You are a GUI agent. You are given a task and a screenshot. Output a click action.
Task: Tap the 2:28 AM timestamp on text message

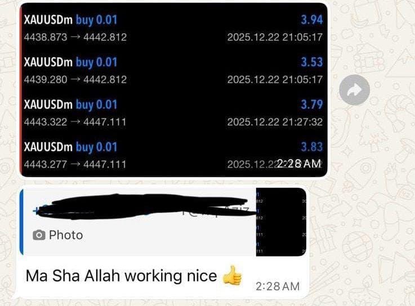pyautogui.click(x=278, y=286)
